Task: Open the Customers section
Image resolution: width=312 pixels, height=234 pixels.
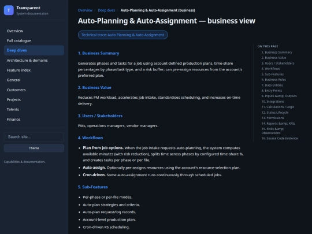Action: pyautogui.click(x=34, y=90)
